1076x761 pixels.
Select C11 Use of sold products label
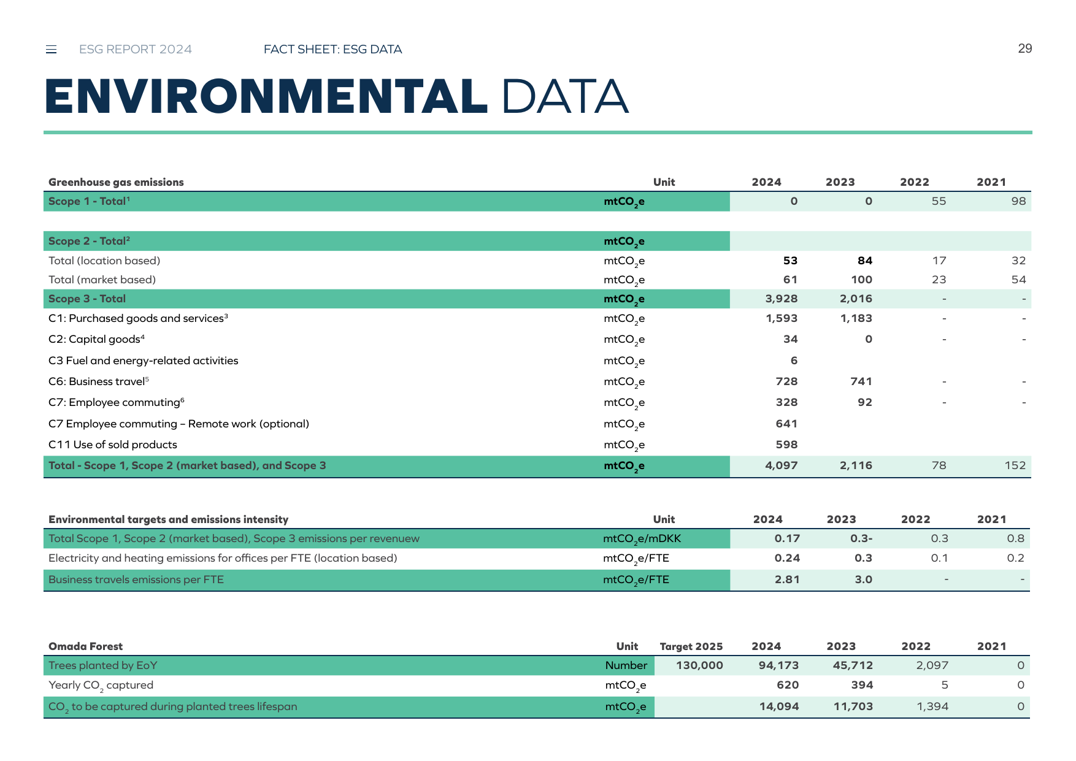113,445
